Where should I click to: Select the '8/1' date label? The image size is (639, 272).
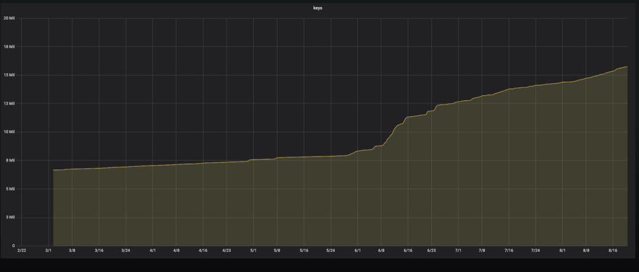click(563, 251)
